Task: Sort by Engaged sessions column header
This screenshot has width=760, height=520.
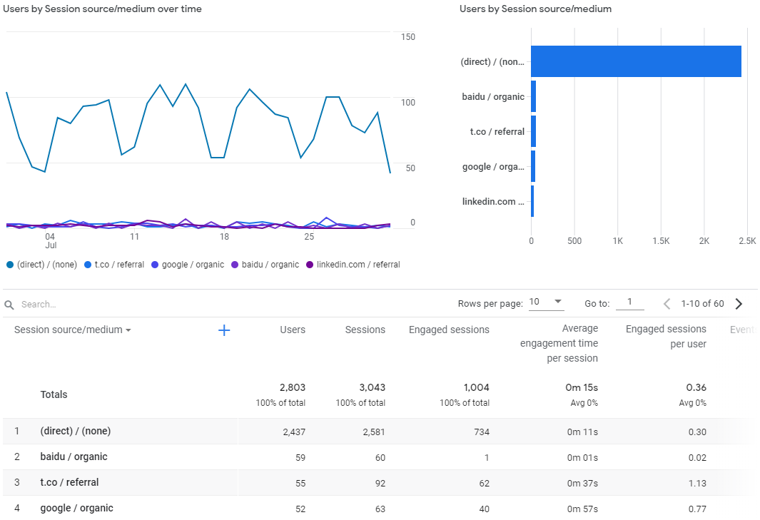Action: pyautogui.click(x=449, y=330)
